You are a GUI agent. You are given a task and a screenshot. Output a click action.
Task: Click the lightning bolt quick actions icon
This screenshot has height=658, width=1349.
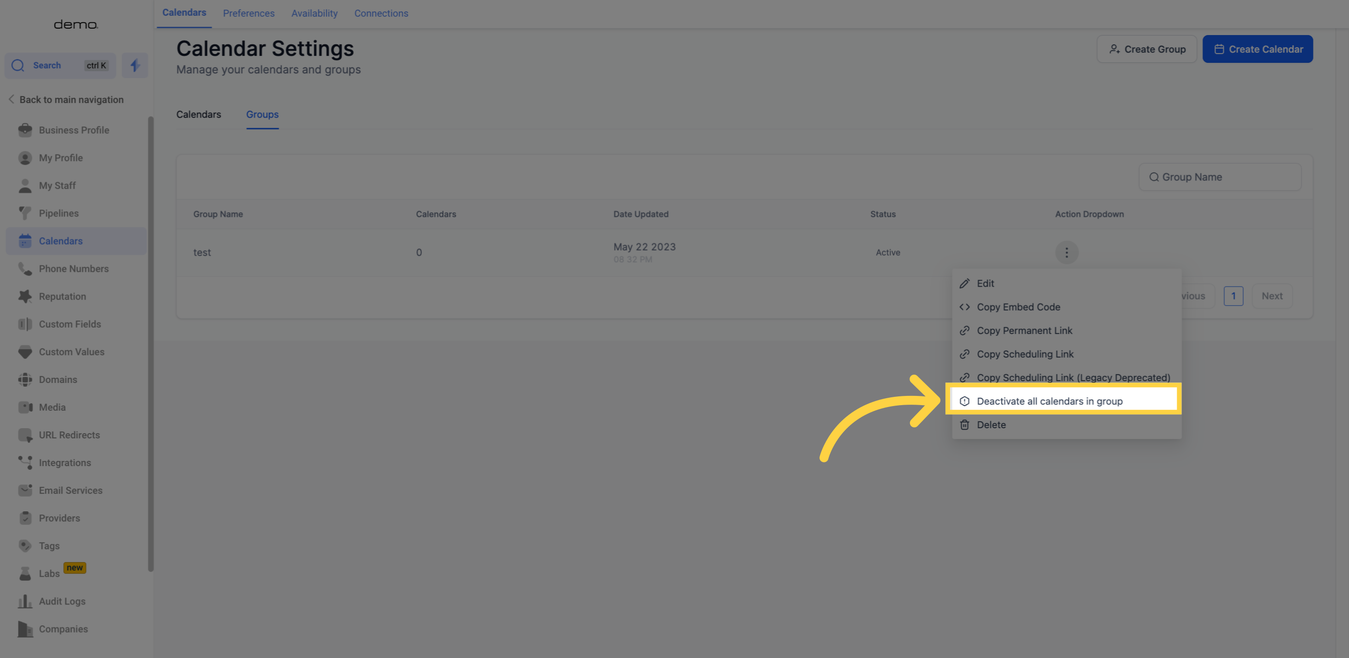tap(135, 66)
